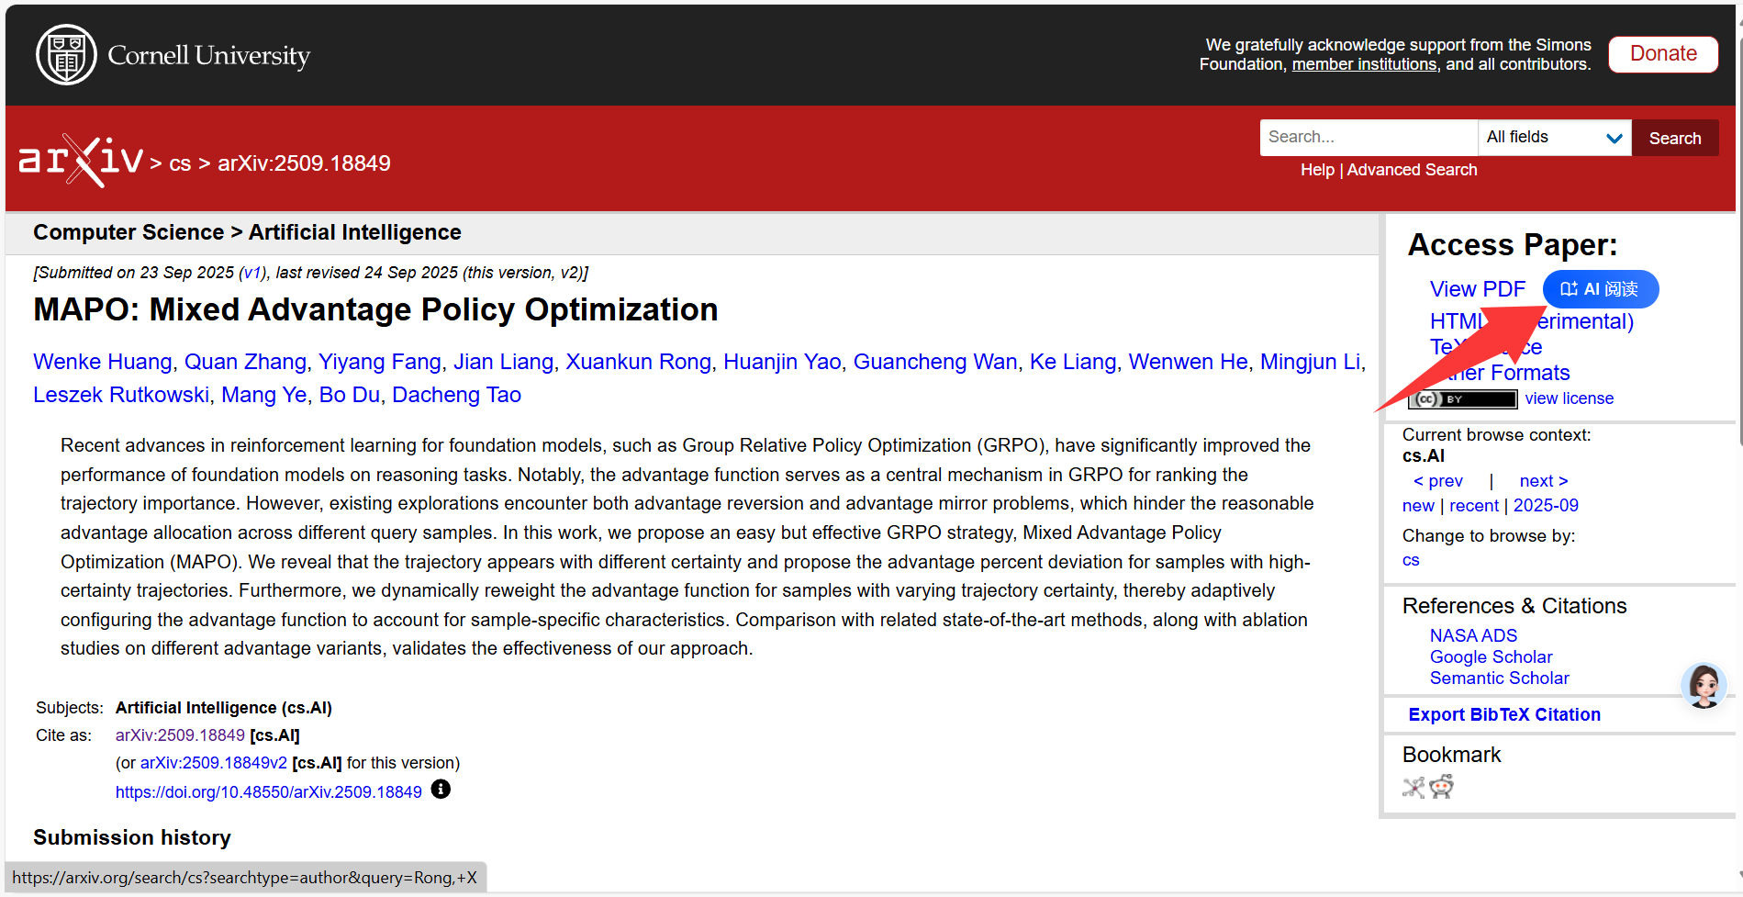The height and width of the screenshot is (897, 1743).
Task: Open NASA ADS link
Action: click(1473, 635)
